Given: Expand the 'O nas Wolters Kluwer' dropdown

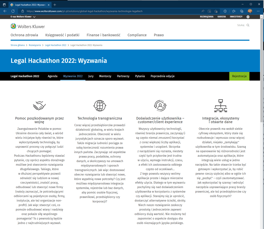Looking at the screenshot, I should pyautogui.click(x=23, y=17).
